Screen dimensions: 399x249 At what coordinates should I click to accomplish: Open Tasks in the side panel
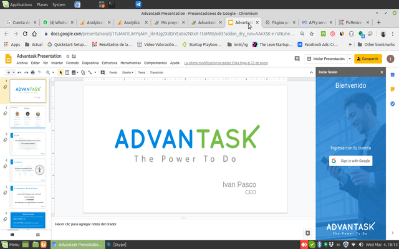(x=392, y=104)
